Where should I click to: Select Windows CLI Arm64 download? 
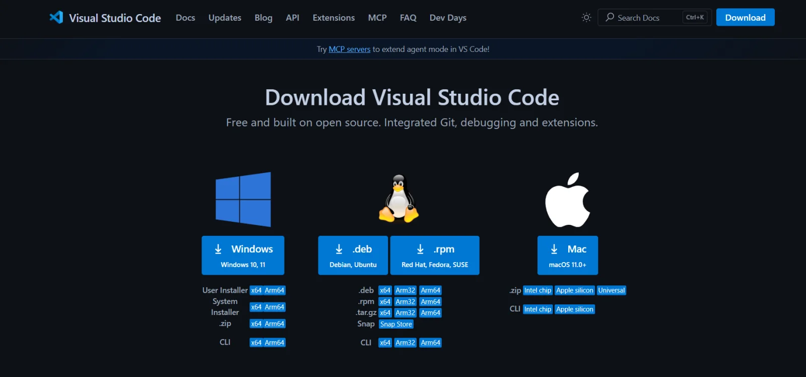(275, 343)
